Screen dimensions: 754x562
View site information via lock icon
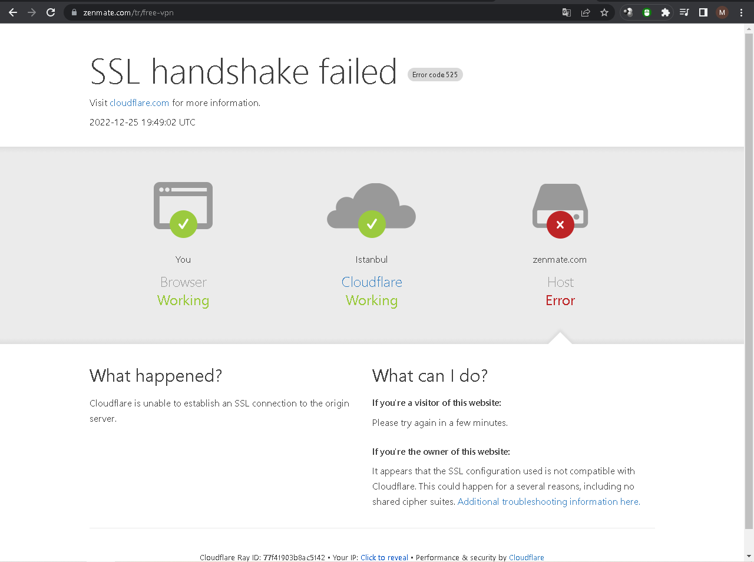74,12
